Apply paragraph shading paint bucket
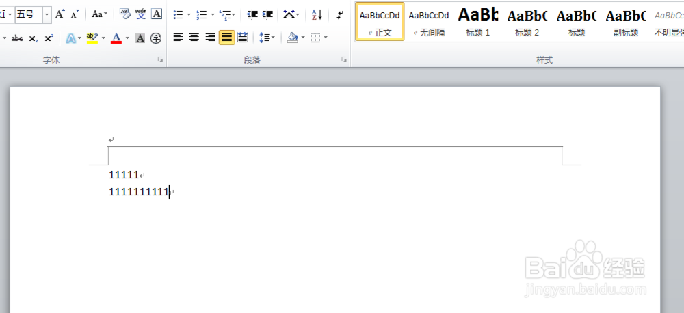Image resolution: width=684 pixels, height=313 pixels. (x=292, y=38)
